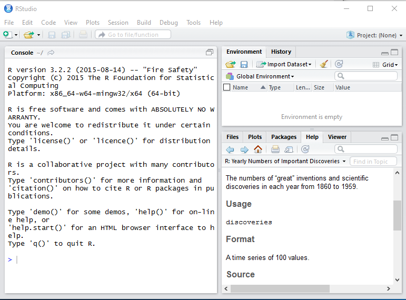Minimize the Help pane
The width and height of the screenshot is (406, 300).
385,138
